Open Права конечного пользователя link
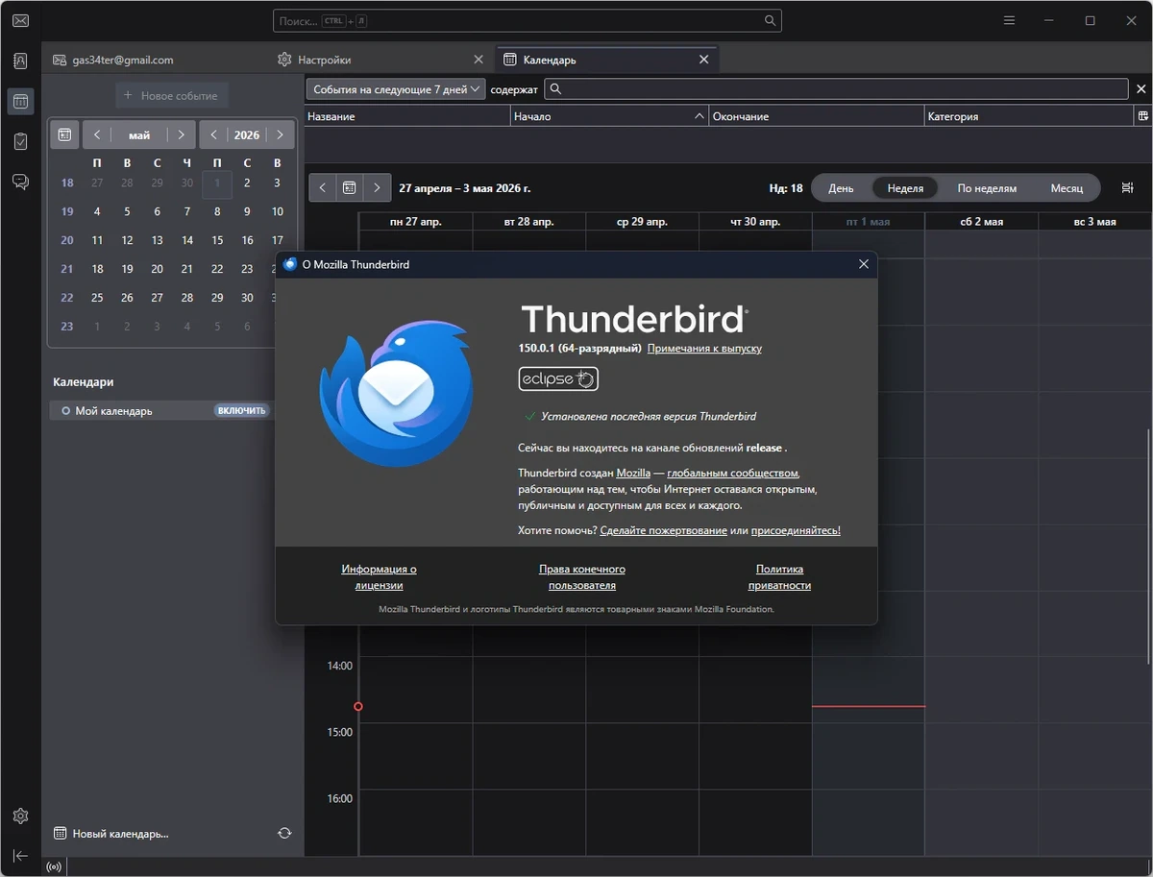The height and width of the screenshot is (877, 1153). coord(582,576)
